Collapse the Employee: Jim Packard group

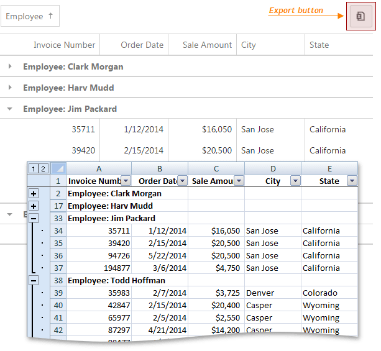coord(10,109)
